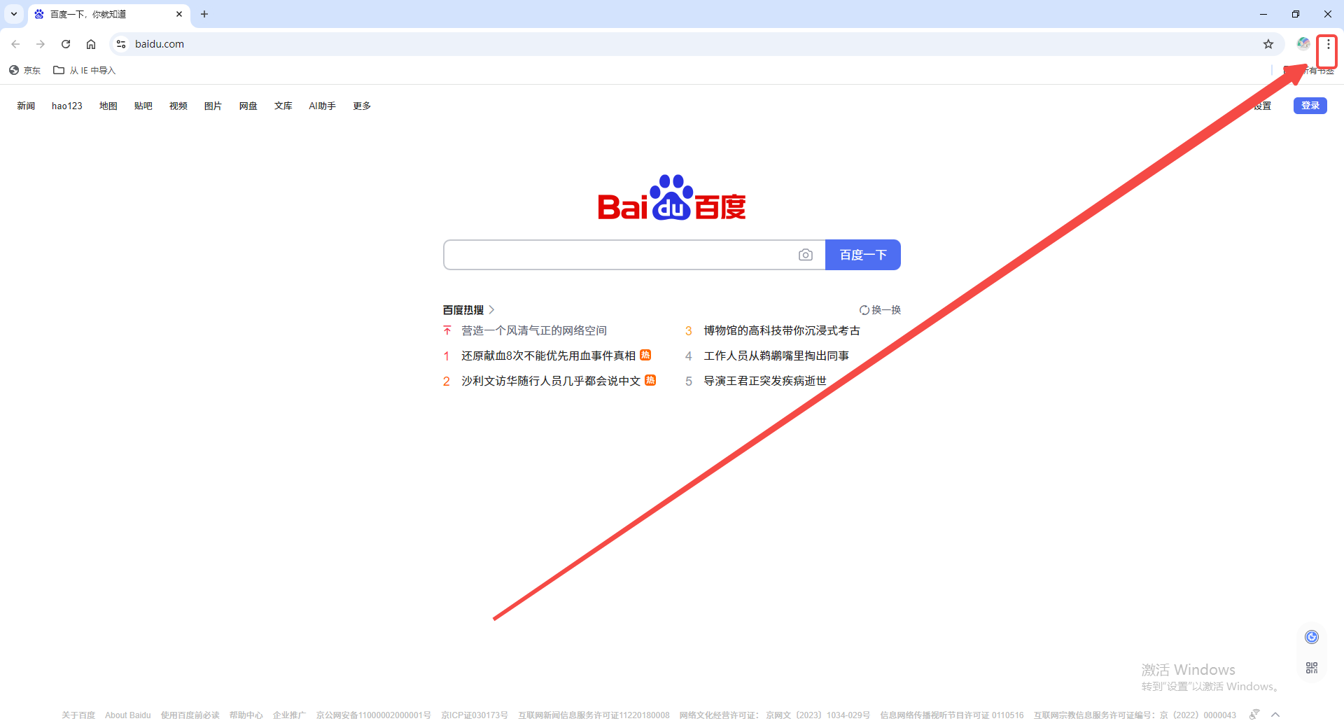Open 企业推广 footer link
The height and width of the screenshot is (728, 1344).
coord(290,715)
